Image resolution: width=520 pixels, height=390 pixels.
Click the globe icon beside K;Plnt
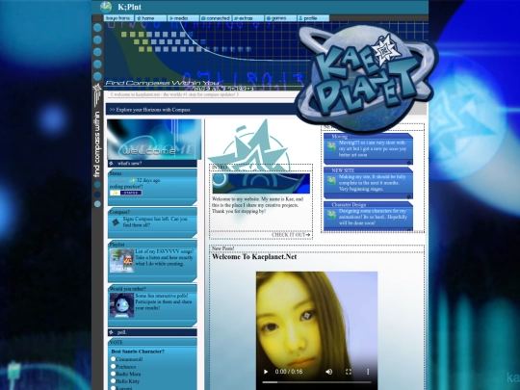(x=106, y=7)
